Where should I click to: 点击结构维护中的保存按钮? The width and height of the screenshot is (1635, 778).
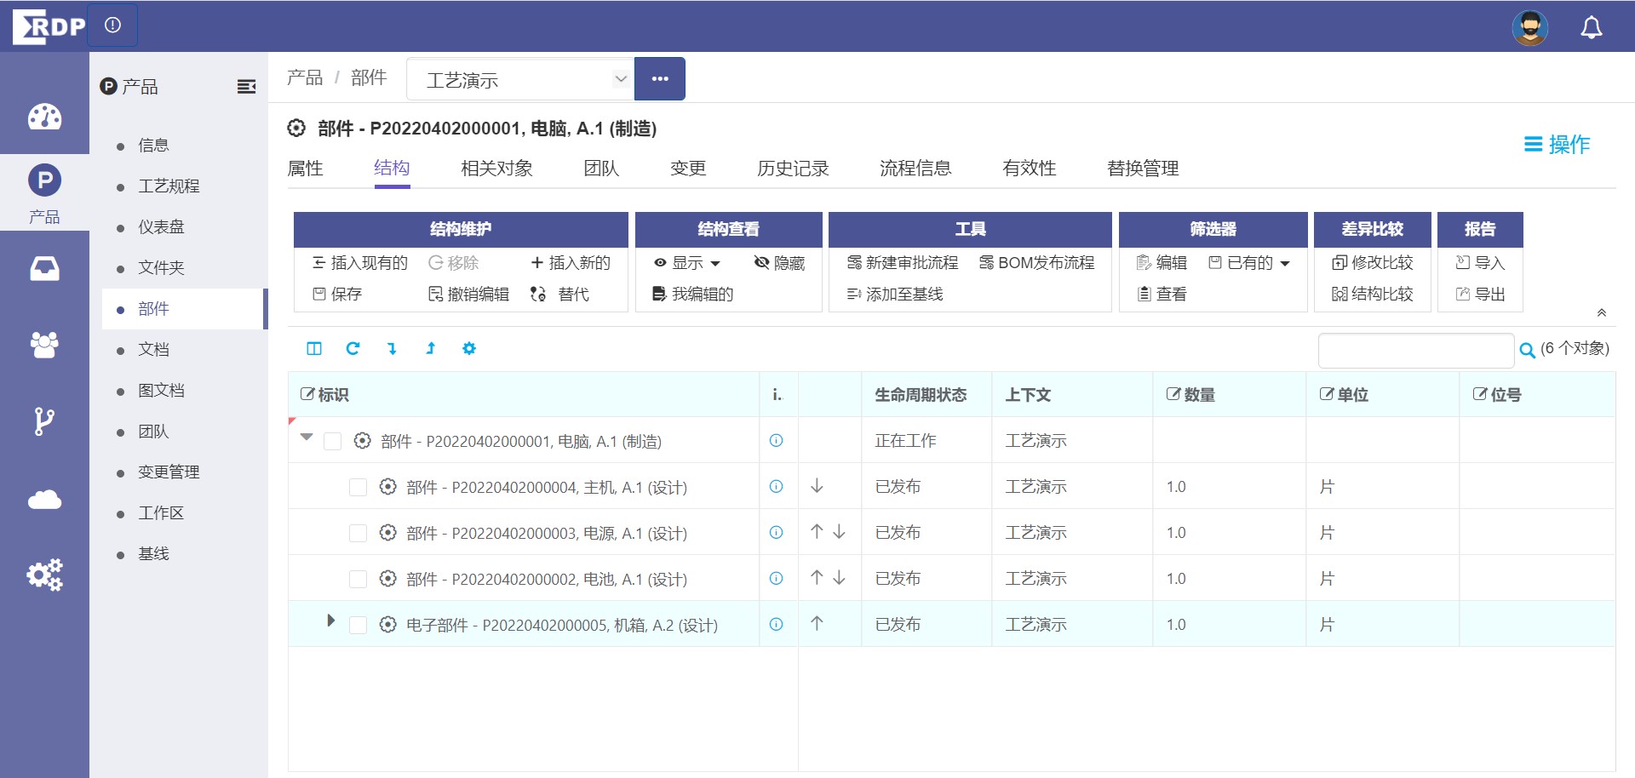[339, 294]
